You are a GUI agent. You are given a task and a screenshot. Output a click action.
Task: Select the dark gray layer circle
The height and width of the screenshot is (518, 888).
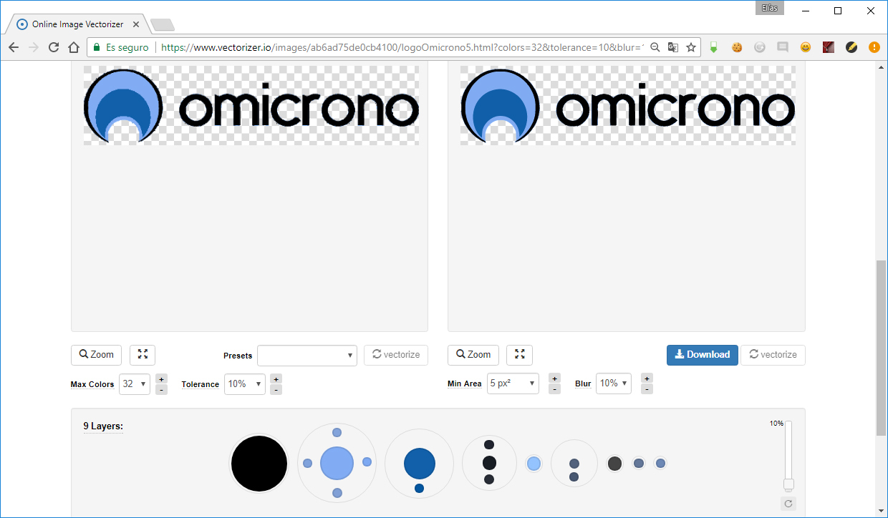[x=614, y=464]
